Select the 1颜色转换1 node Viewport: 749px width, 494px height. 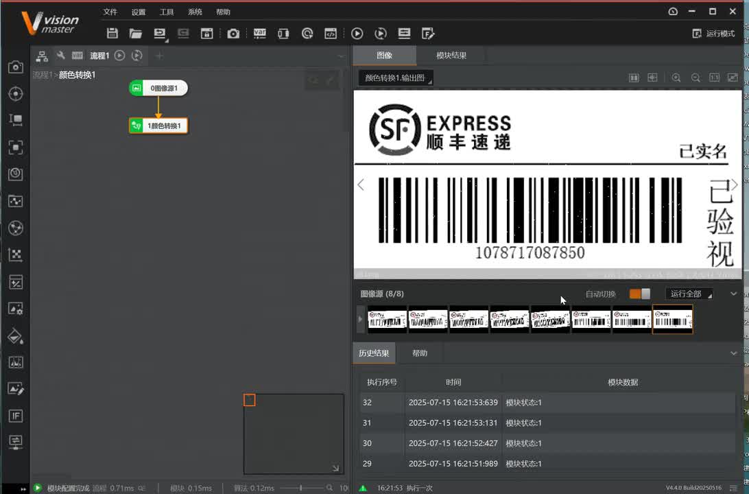point(158,126)
